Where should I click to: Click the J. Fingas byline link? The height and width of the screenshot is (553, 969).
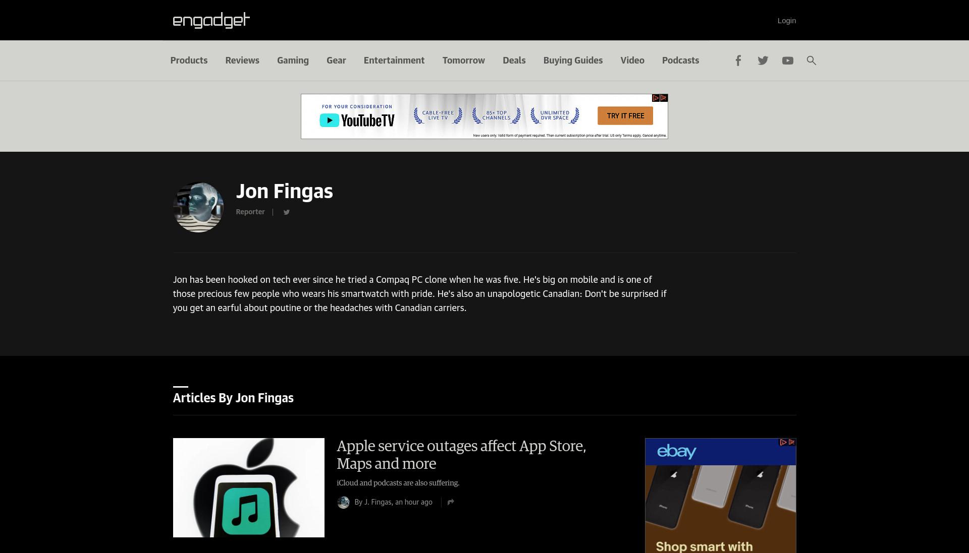[378, 502]
